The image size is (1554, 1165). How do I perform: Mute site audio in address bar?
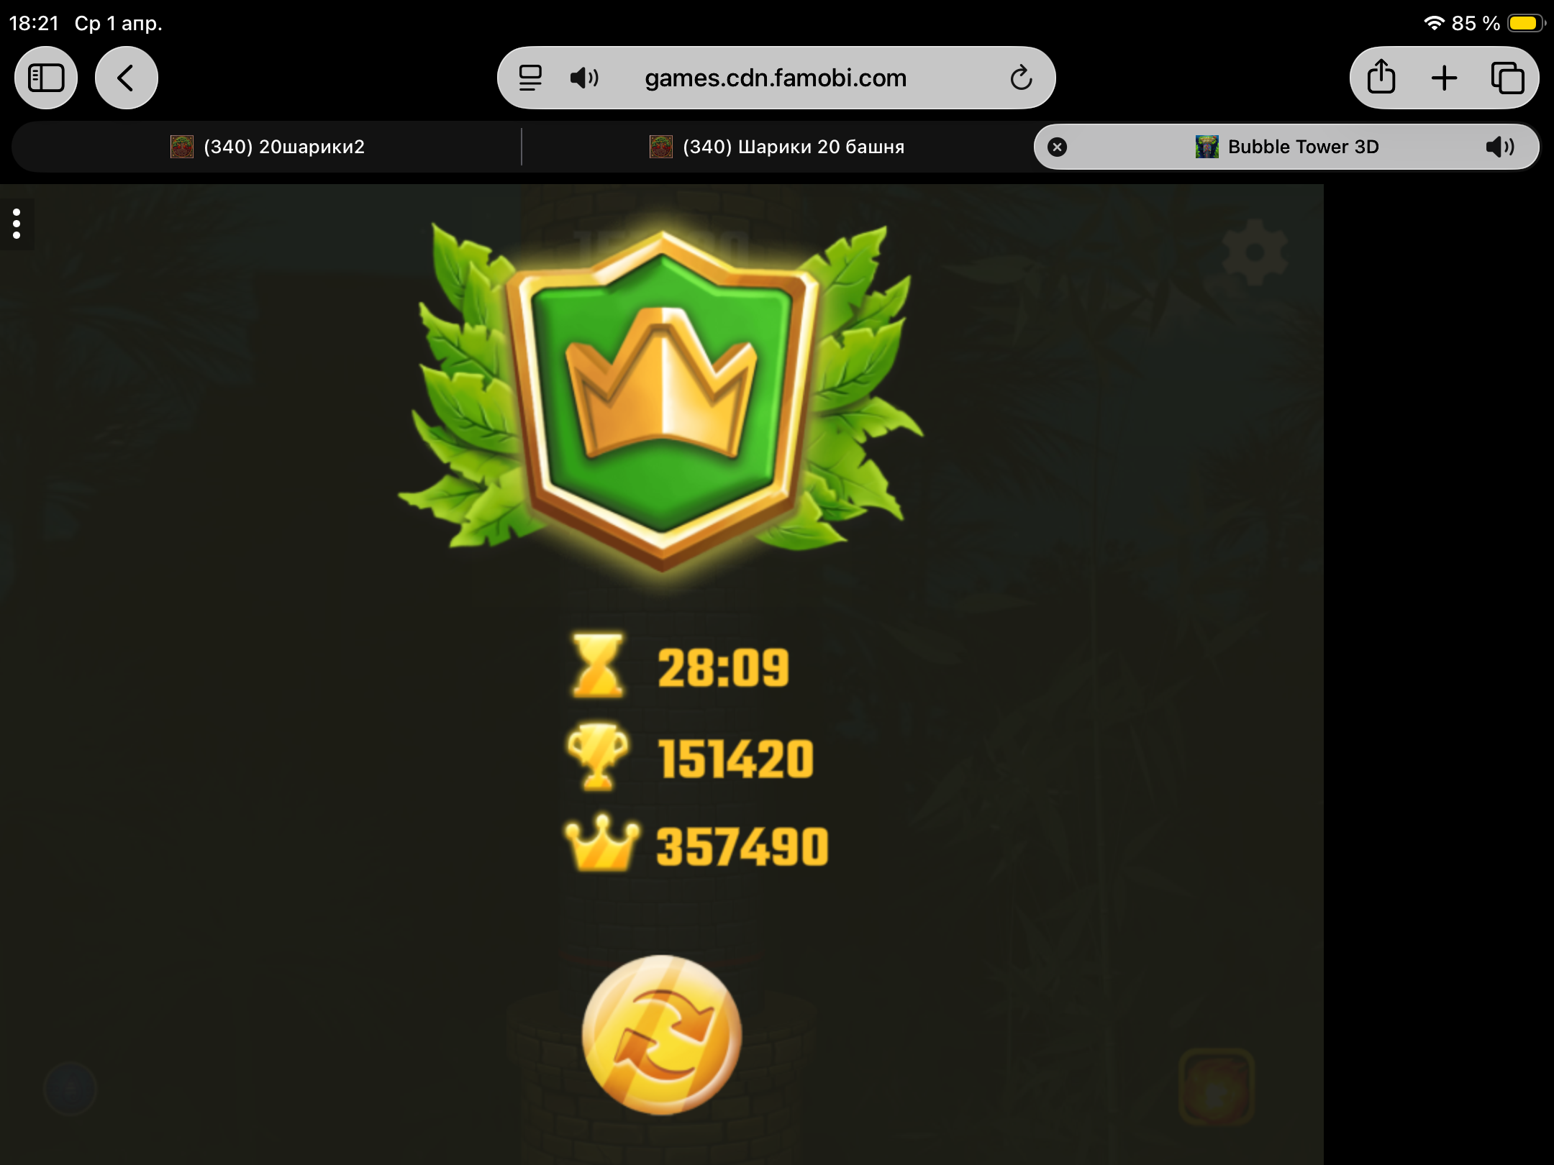pos(584,78)
